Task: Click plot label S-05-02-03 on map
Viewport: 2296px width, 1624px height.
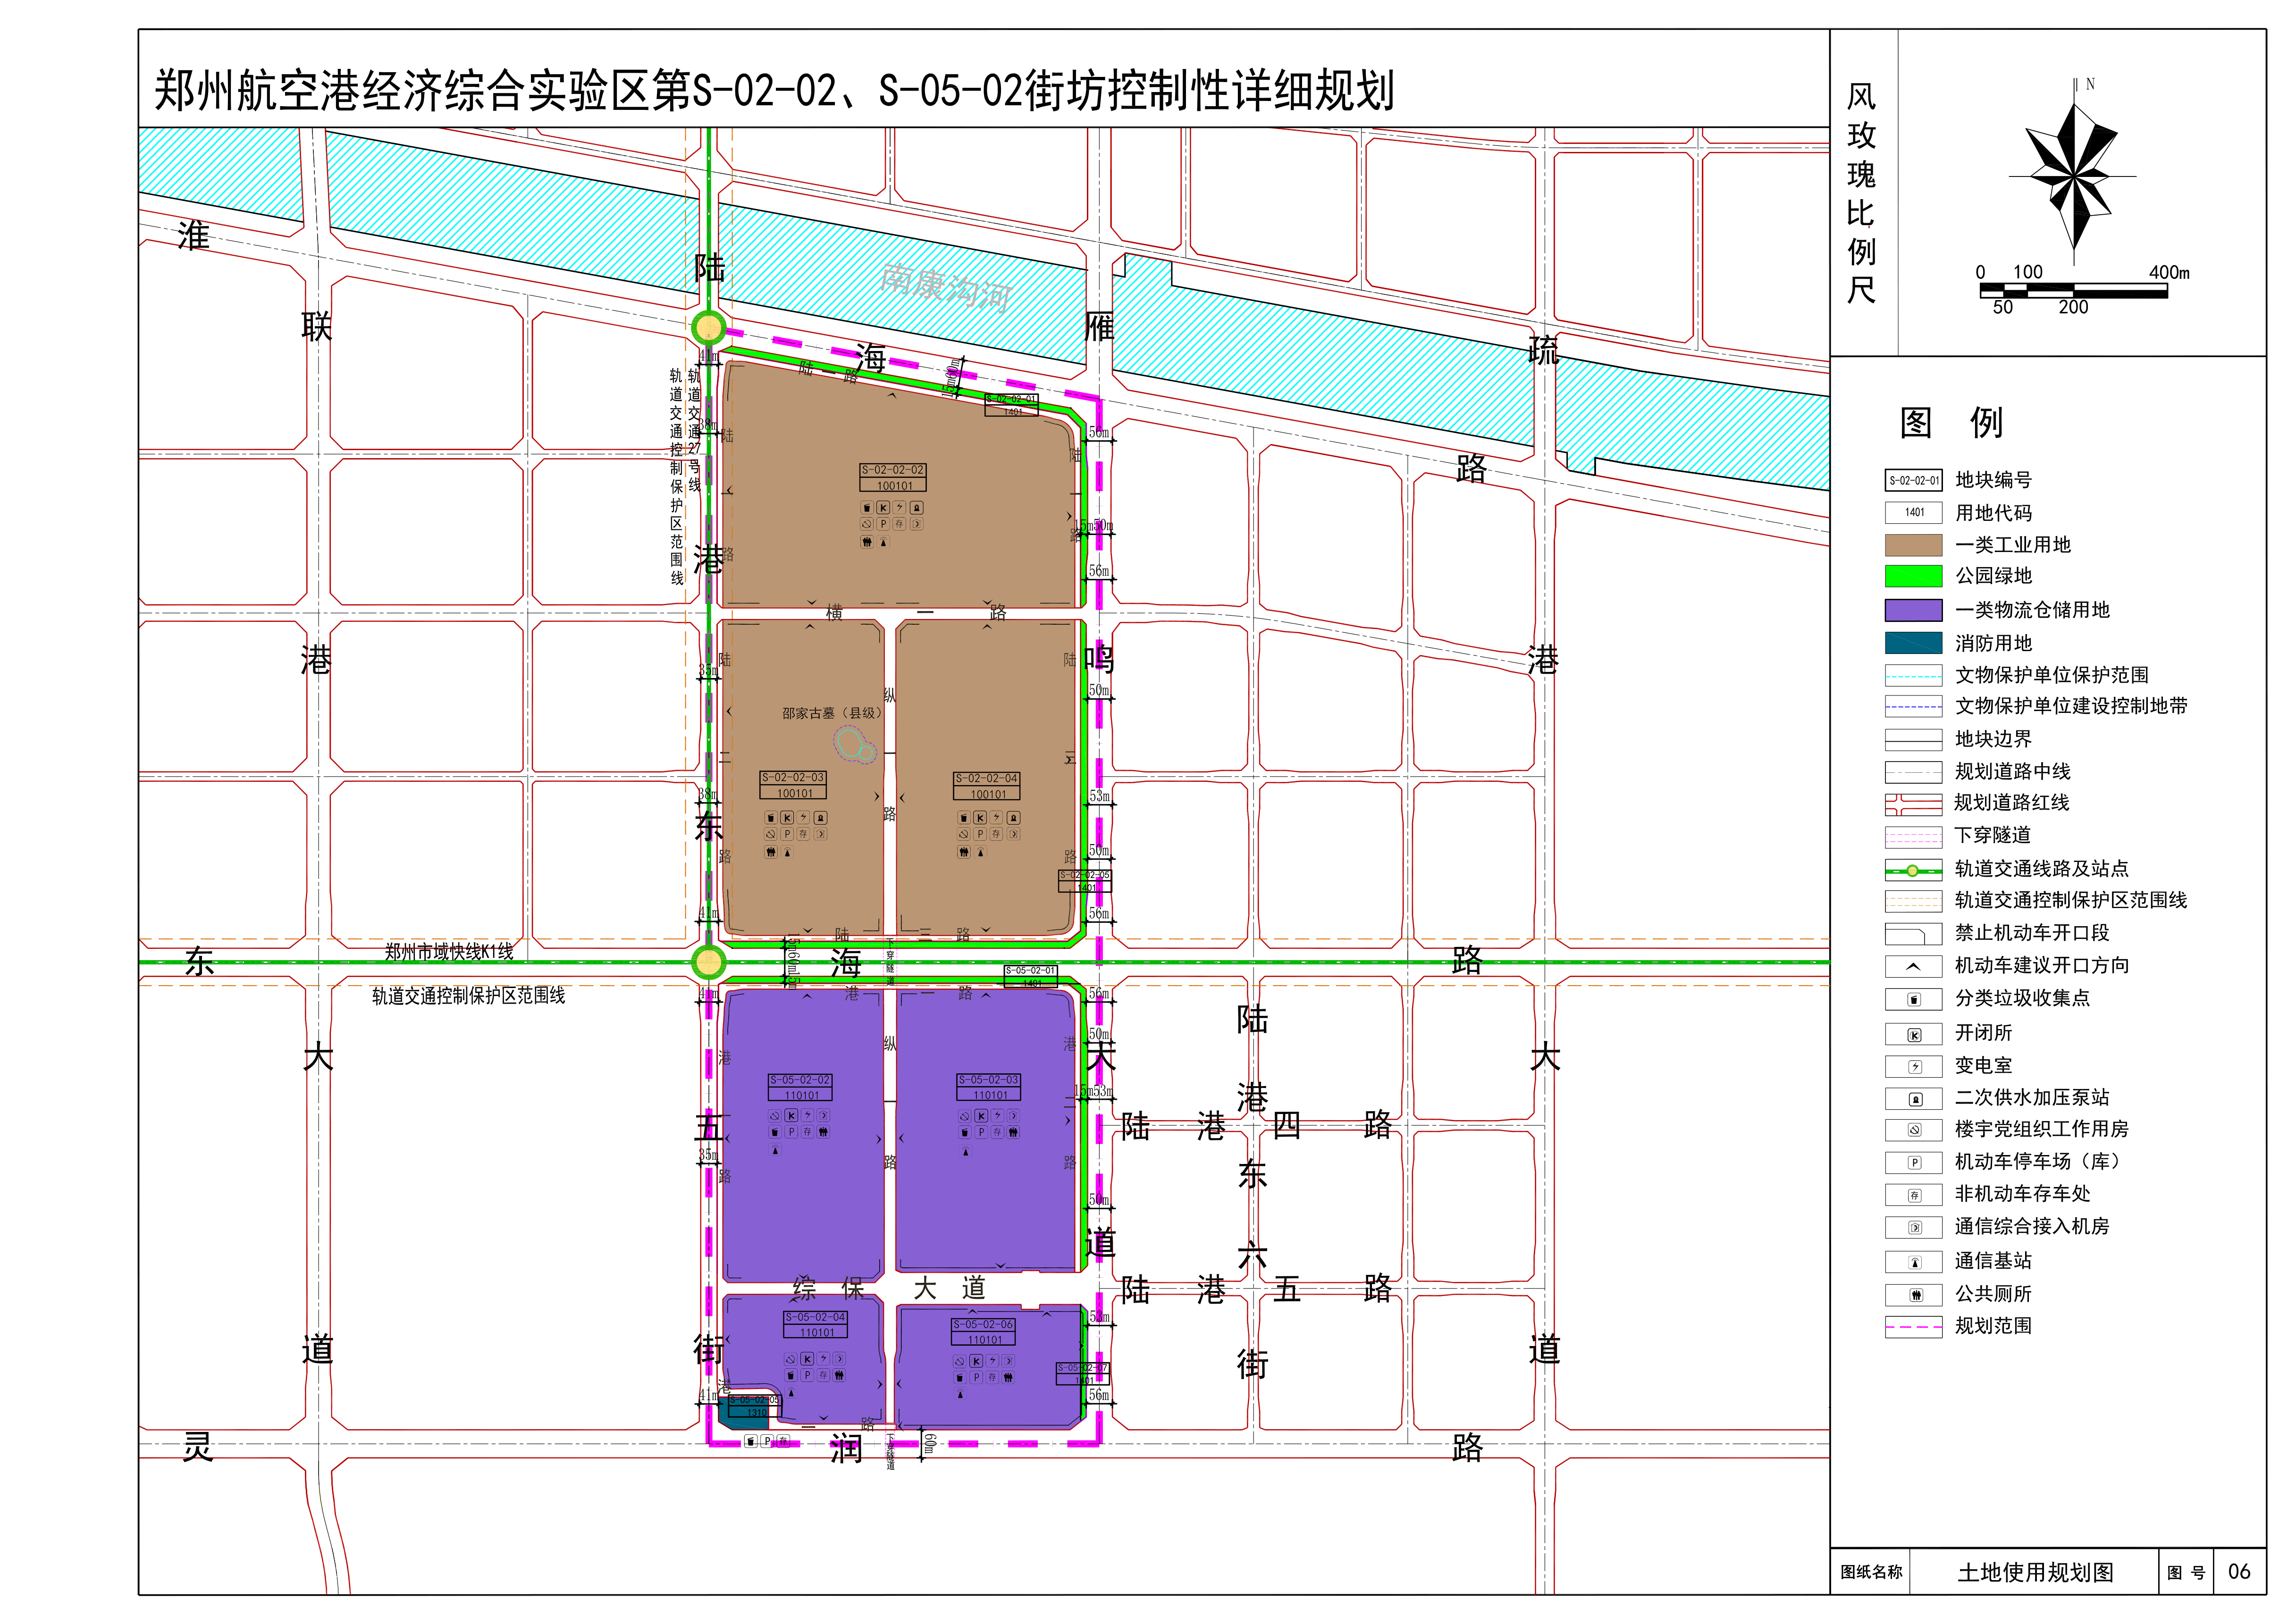Action: [989, 1080]
